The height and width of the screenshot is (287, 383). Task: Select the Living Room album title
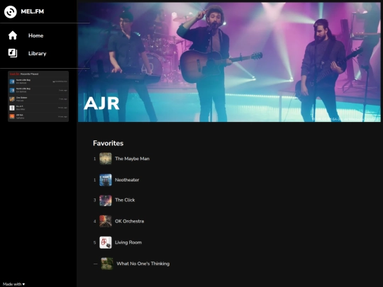(128, 242)
